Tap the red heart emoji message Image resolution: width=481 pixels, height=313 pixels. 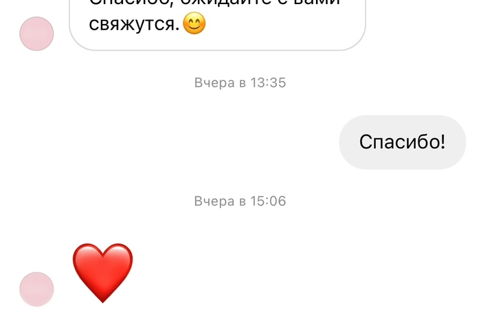[103, 273]
